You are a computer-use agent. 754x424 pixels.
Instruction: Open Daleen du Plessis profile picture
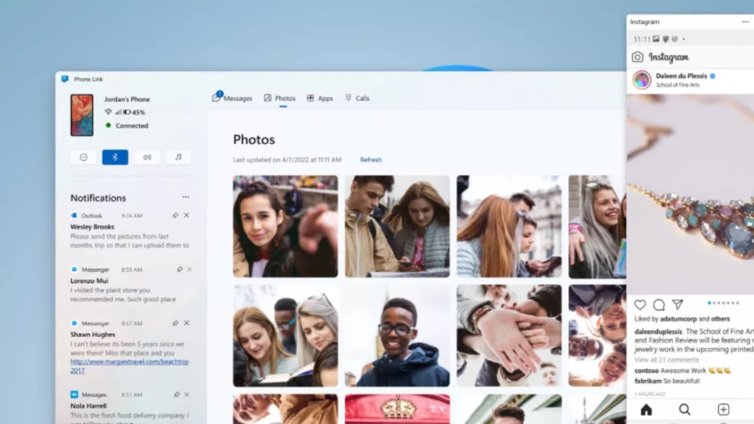tap(642, 80)
